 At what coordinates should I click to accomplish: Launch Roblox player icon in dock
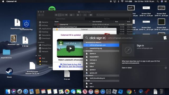coord(114,92)
